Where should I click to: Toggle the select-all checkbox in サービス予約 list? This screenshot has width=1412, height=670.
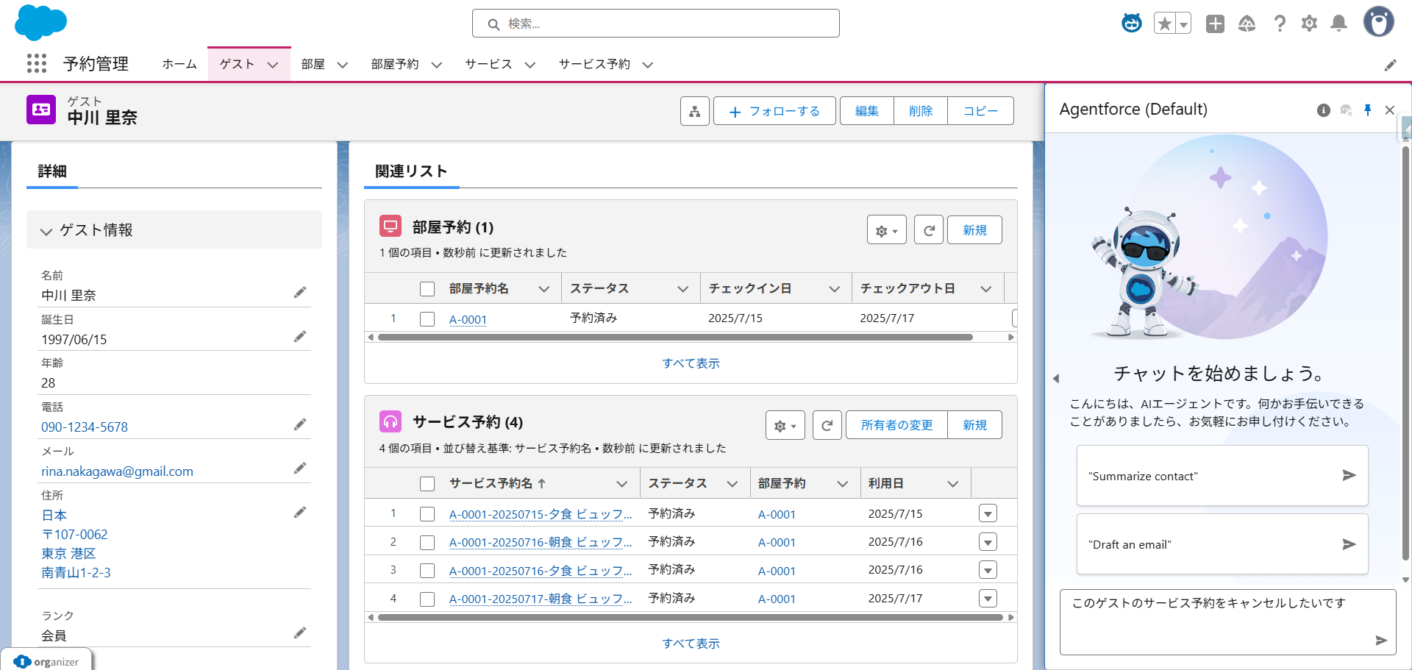427,483
